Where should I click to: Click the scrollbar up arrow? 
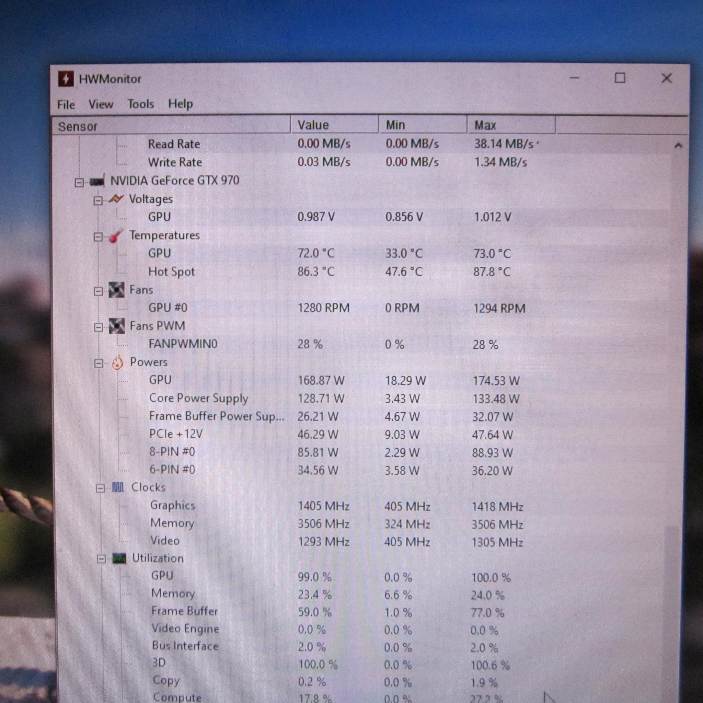(678, 146)
